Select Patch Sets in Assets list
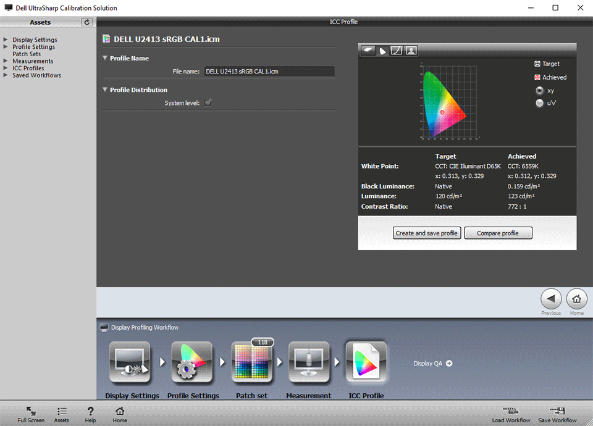Image resolution: width=593 pixels, height=426 pixels. (x=27, y=54)
